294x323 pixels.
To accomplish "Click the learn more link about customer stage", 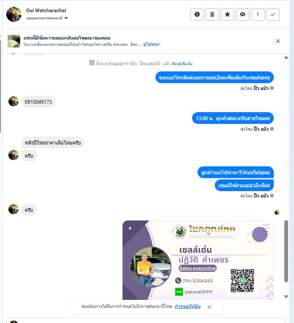I will click(182, 64).
